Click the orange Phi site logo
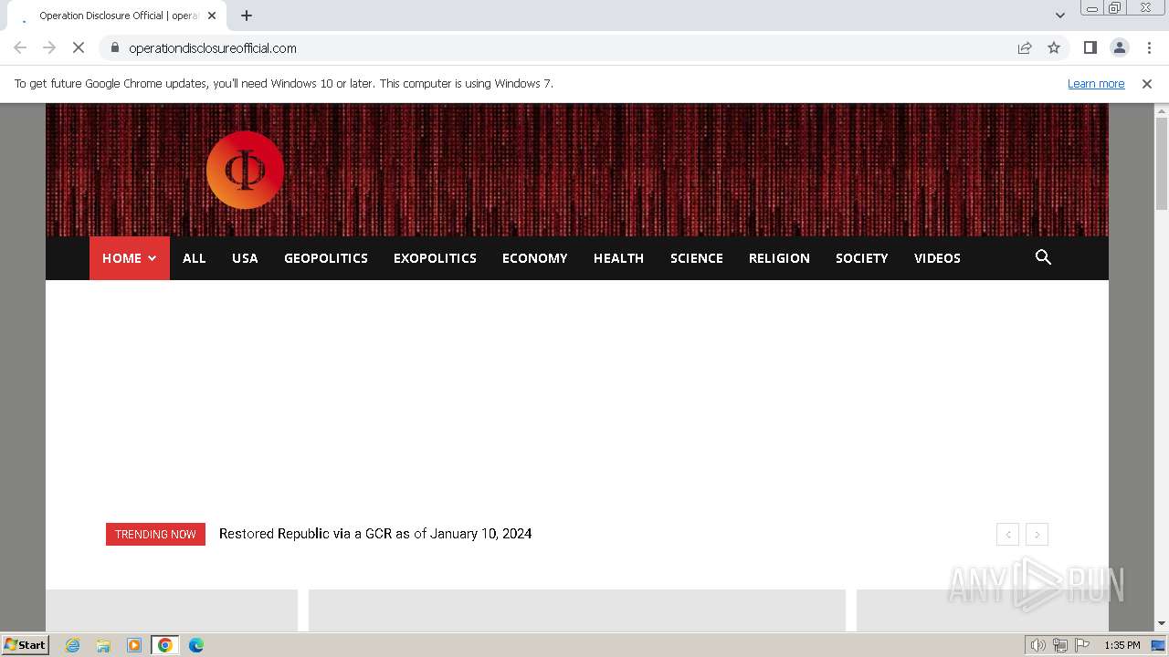This screenshot has width=1169, height=657. [245, 170]
